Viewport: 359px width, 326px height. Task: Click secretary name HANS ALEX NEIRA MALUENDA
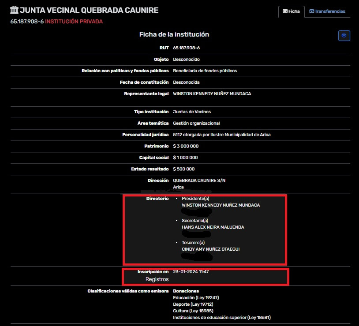point(213,227)
